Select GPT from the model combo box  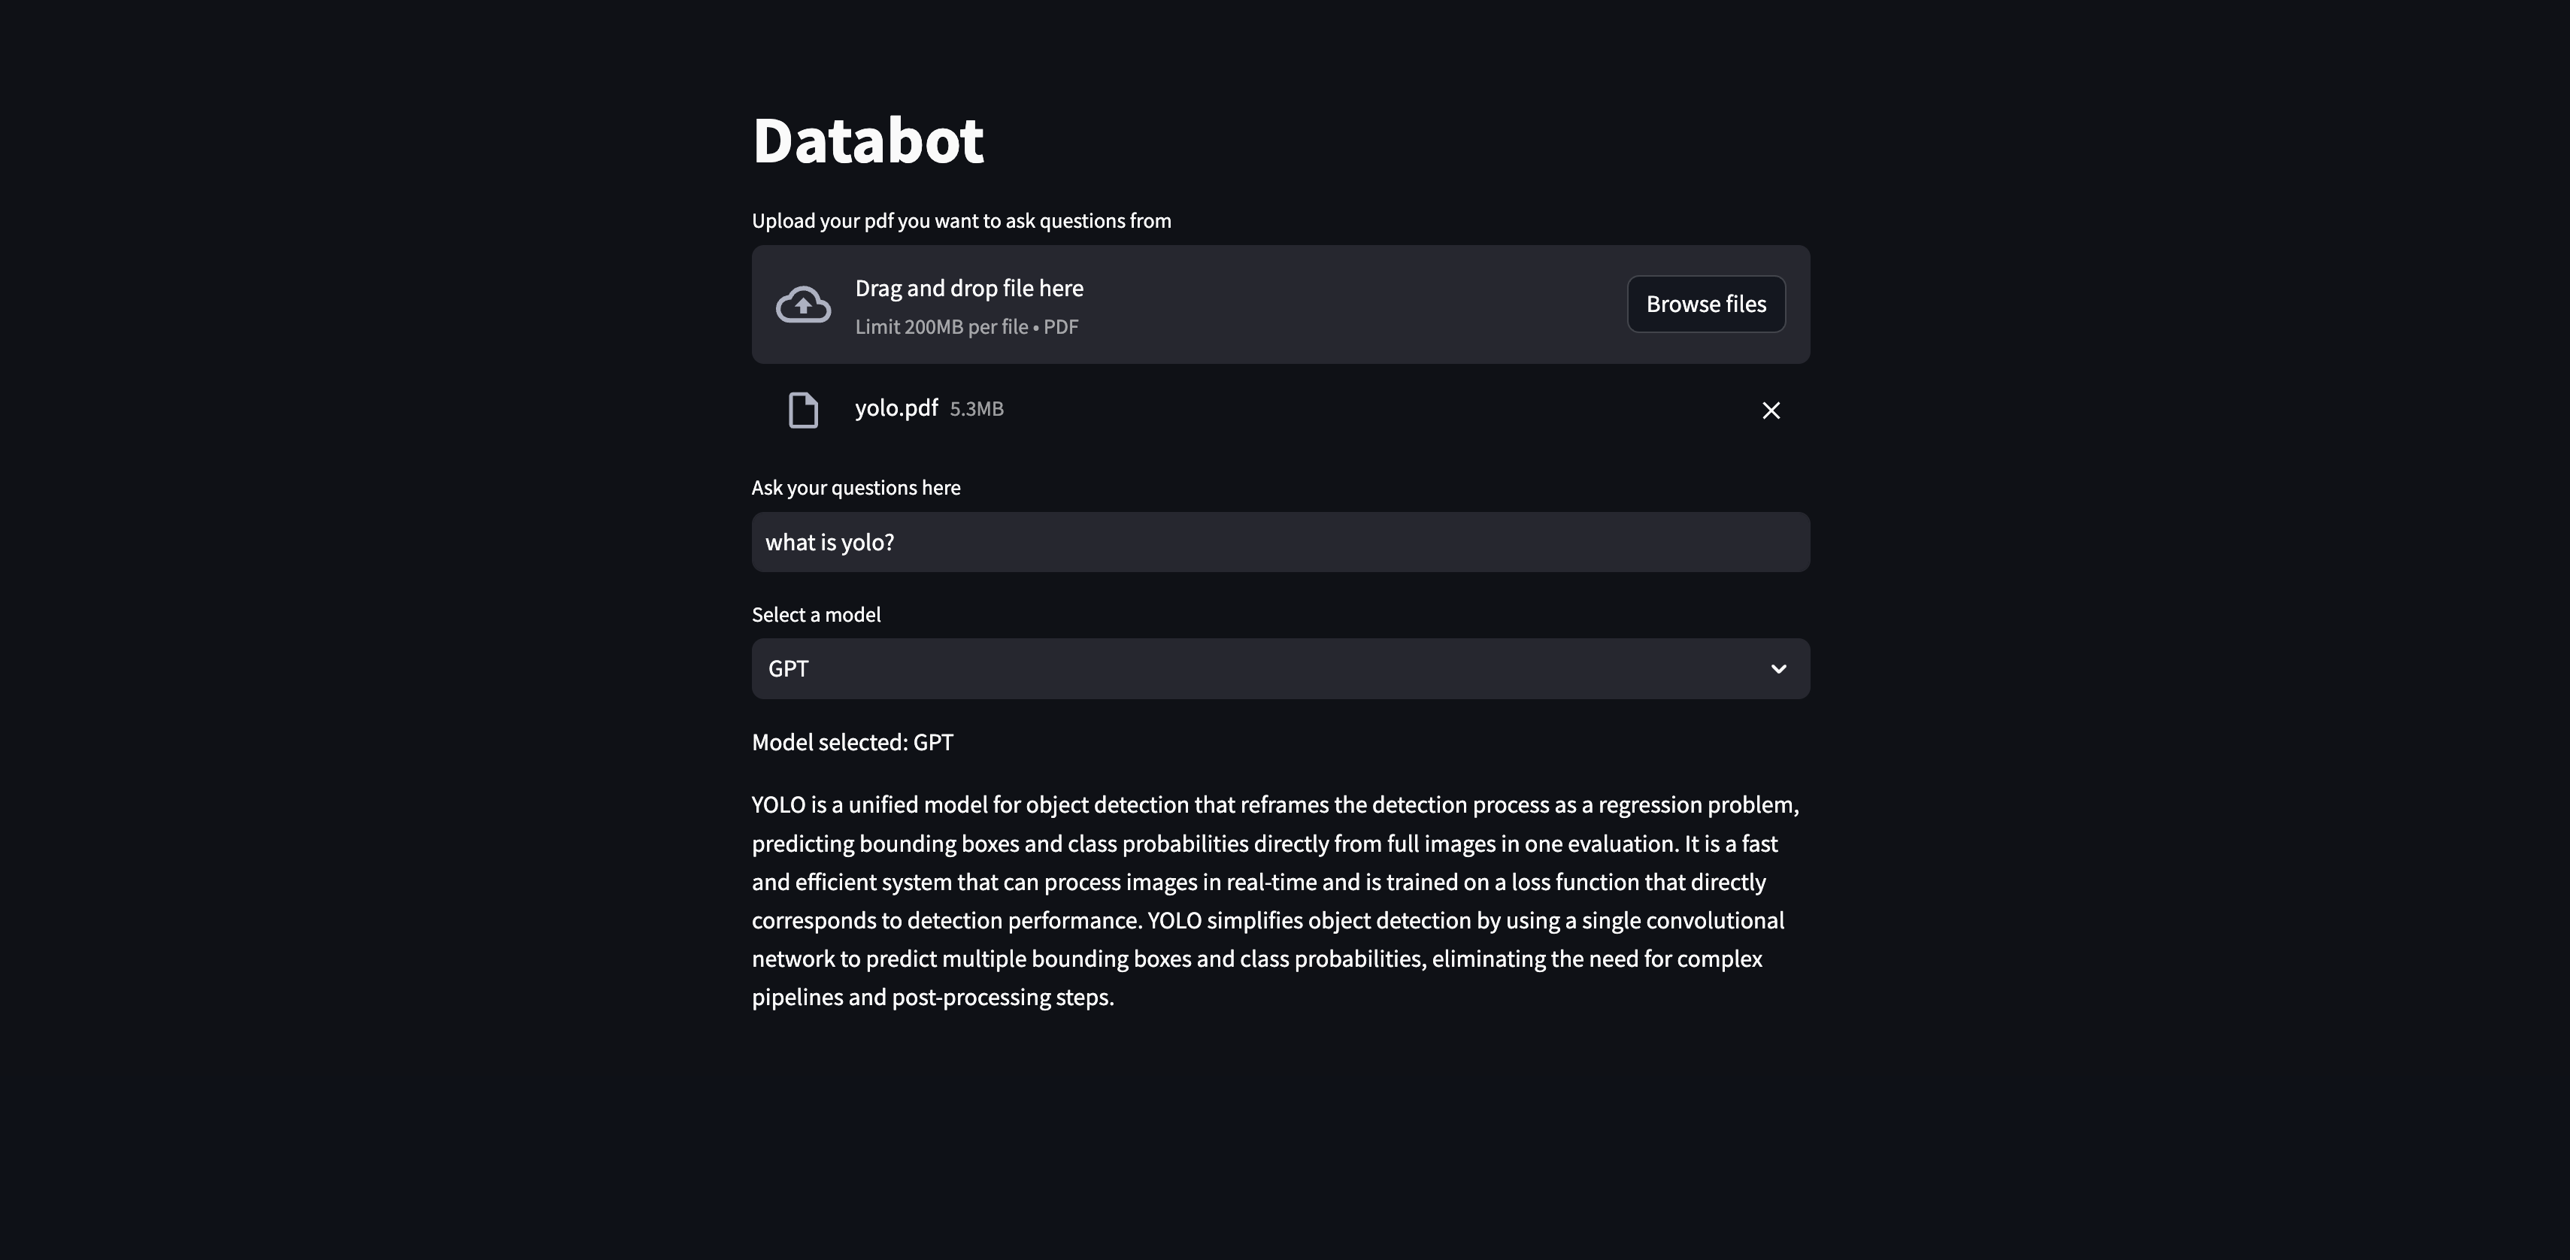point(1280,668)
